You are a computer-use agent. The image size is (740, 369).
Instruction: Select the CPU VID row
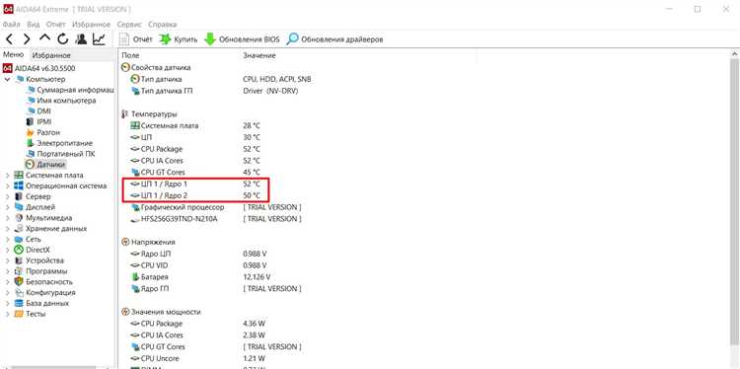pos(198,265)
